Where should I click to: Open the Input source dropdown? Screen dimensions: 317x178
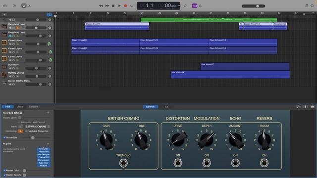click(x=38, y=127)
